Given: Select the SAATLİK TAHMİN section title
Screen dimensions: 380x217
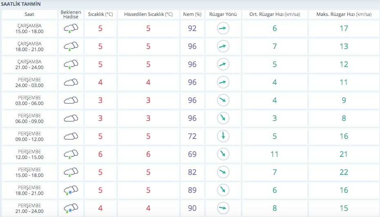Looking at the screenshot, I should [23, 4].
